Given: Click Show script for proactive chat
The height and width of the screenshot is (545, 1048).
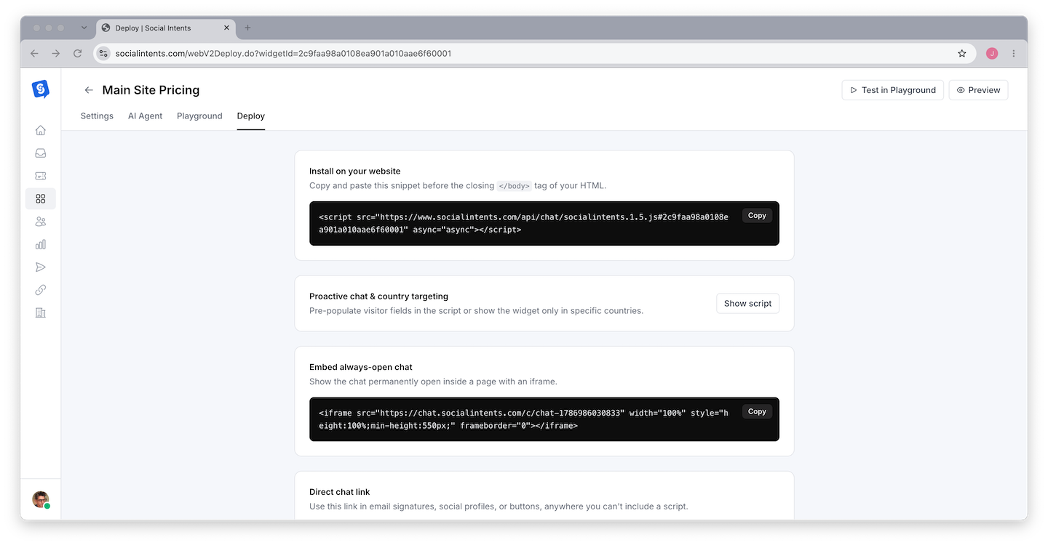Looking at the screenshot, I should (x=747, y=304).
